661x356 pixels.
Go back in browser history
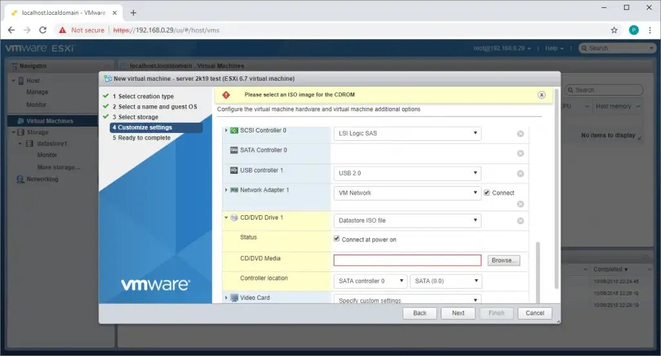coord(12,30)
